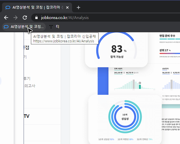Open a new tab with plus button
180x144 pixels.
pyautogui.click(x=78, y=7)
